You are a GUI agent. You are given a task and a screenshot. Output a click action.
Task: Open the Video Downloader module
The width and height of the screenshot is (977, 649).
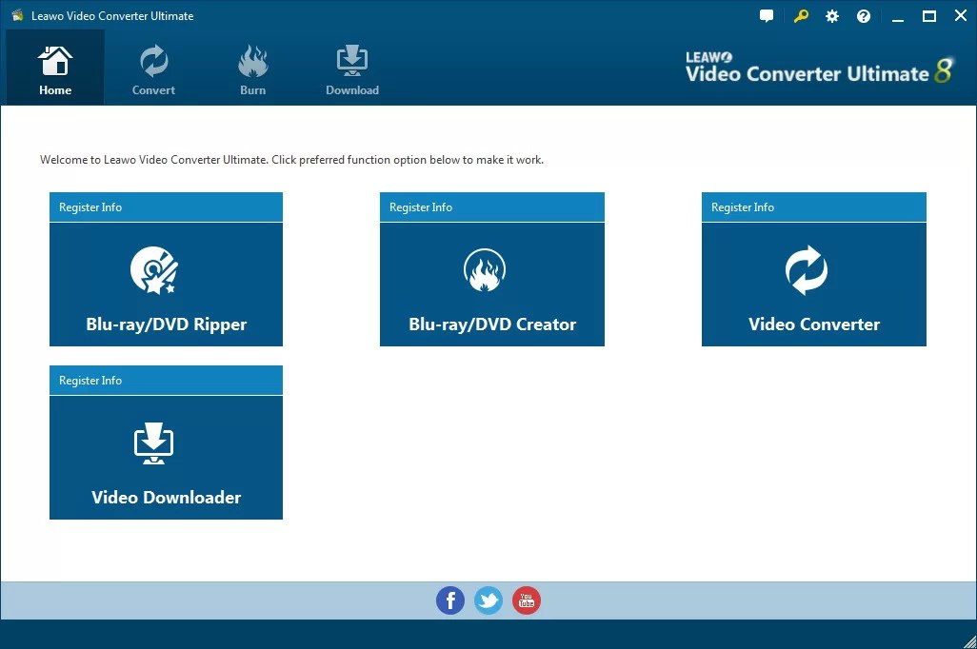point(166,457)
